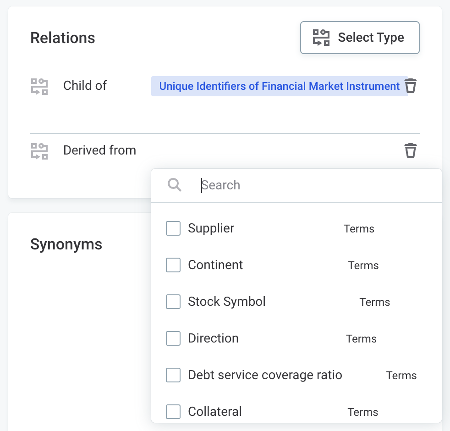Screen dimensions: 450x431
Task: Click the Synonyms section heading
Action: [x=66, y=244]
